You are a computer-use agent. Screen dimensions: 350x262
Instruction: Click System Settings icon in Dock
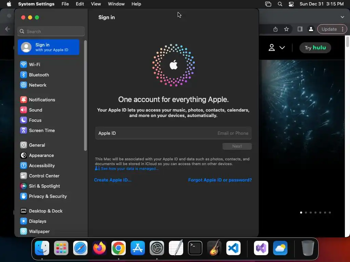click(157, 248)
